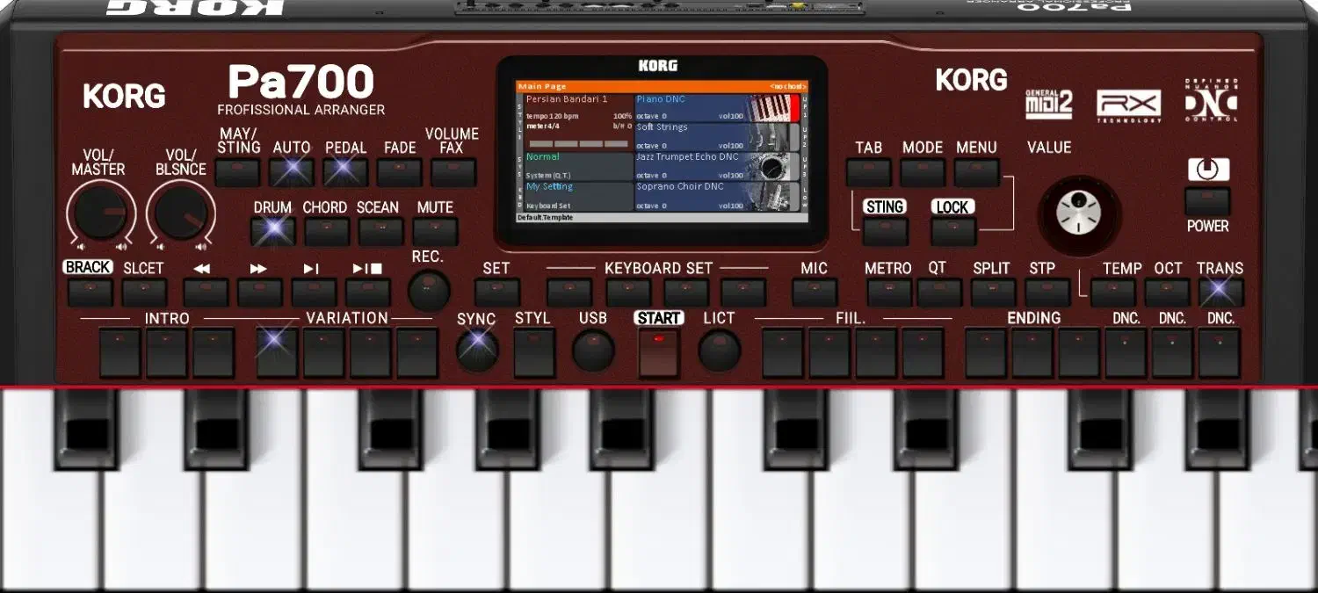The height and width of the screenshot is (593, 1318).
Task: Tap the fast-forward transport button
Action: 260,293
